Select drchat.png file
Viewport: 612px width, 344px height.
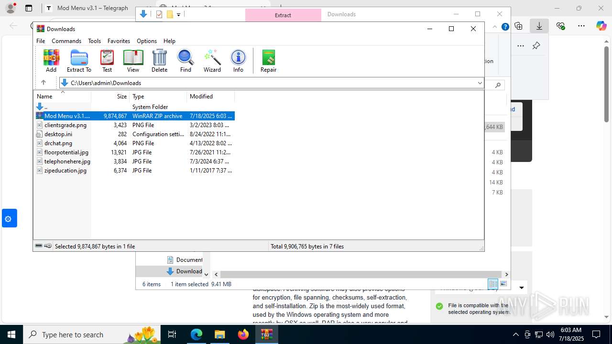tap(58, 143)
